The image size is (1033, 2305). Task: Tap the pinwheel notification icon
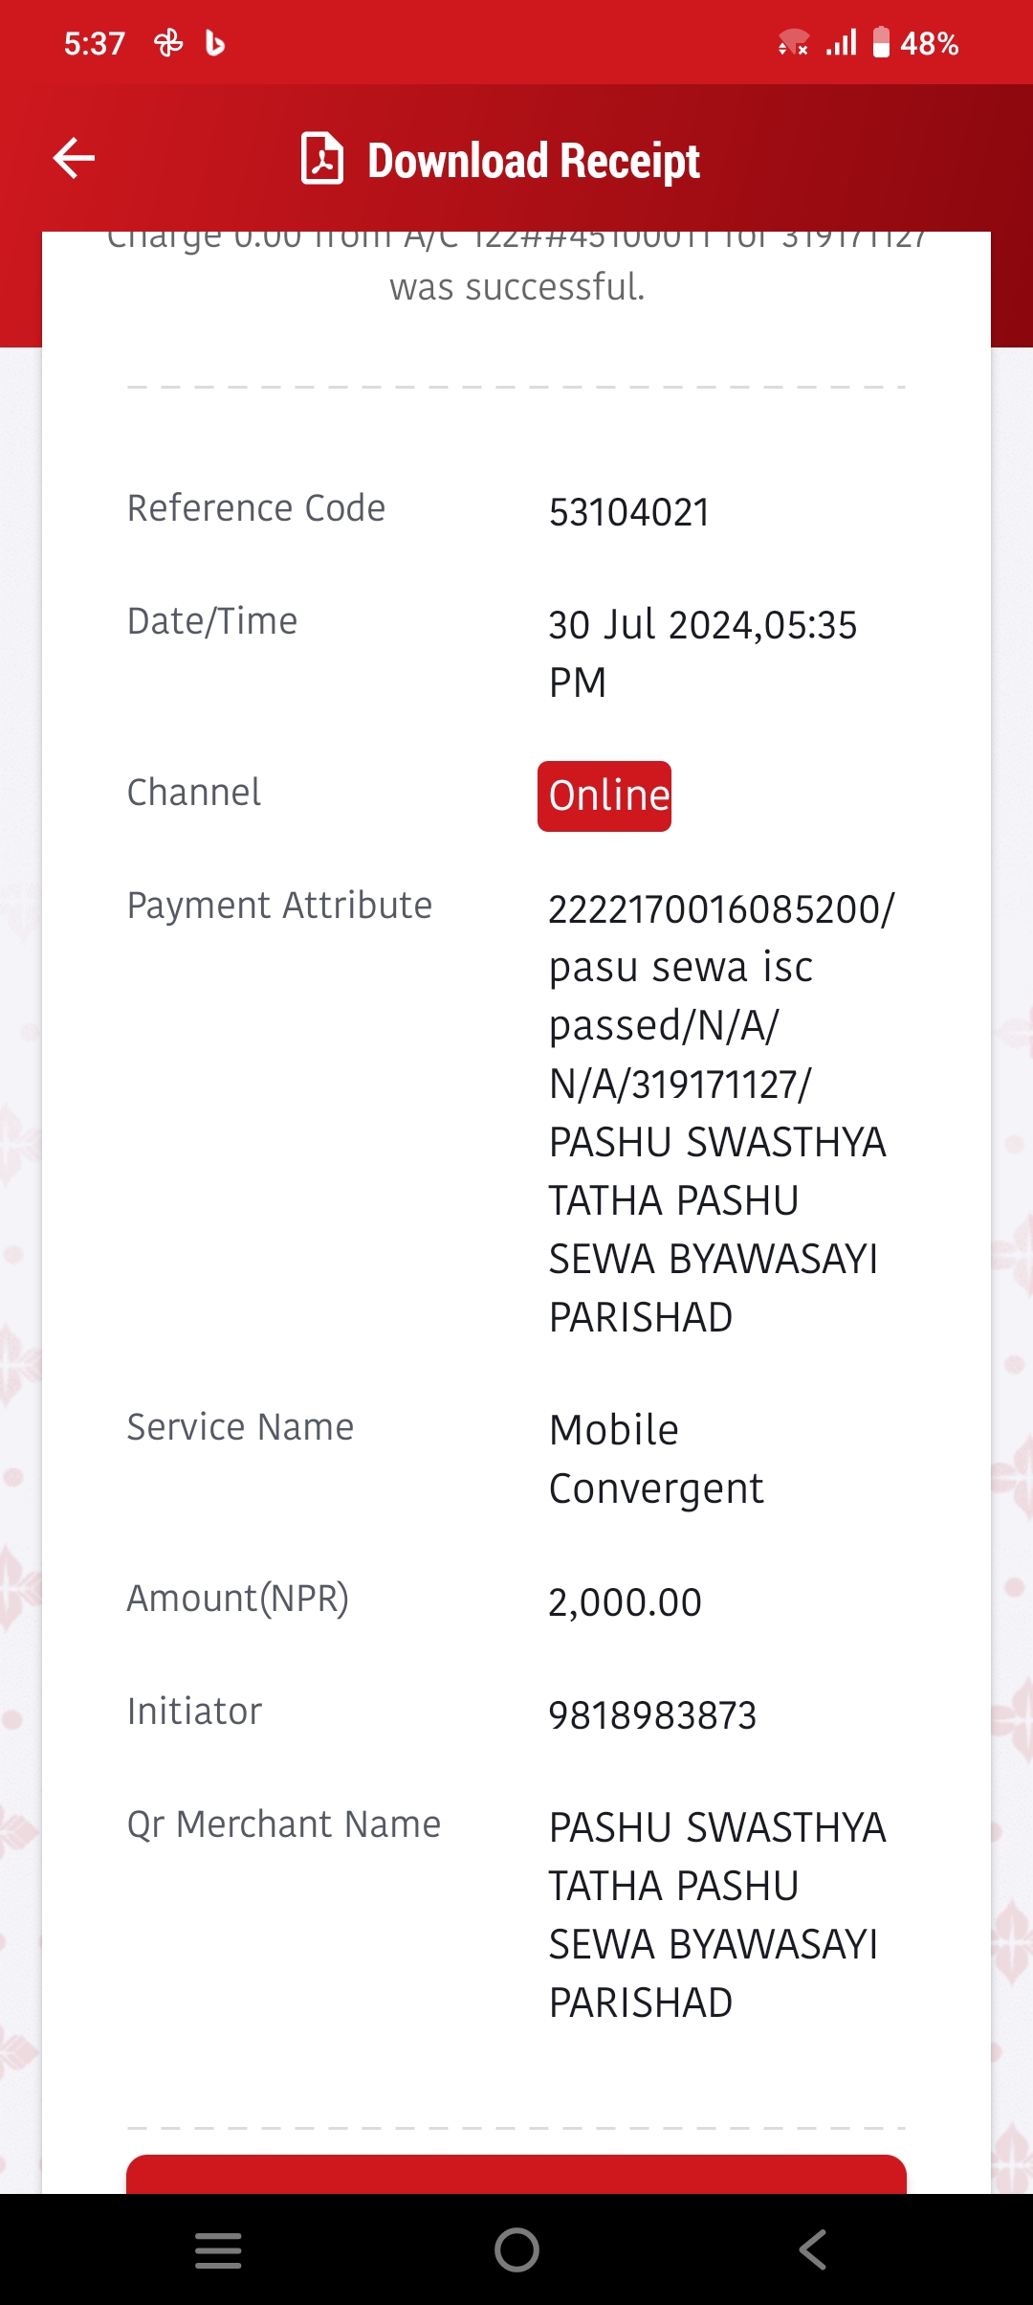[168, 43]
